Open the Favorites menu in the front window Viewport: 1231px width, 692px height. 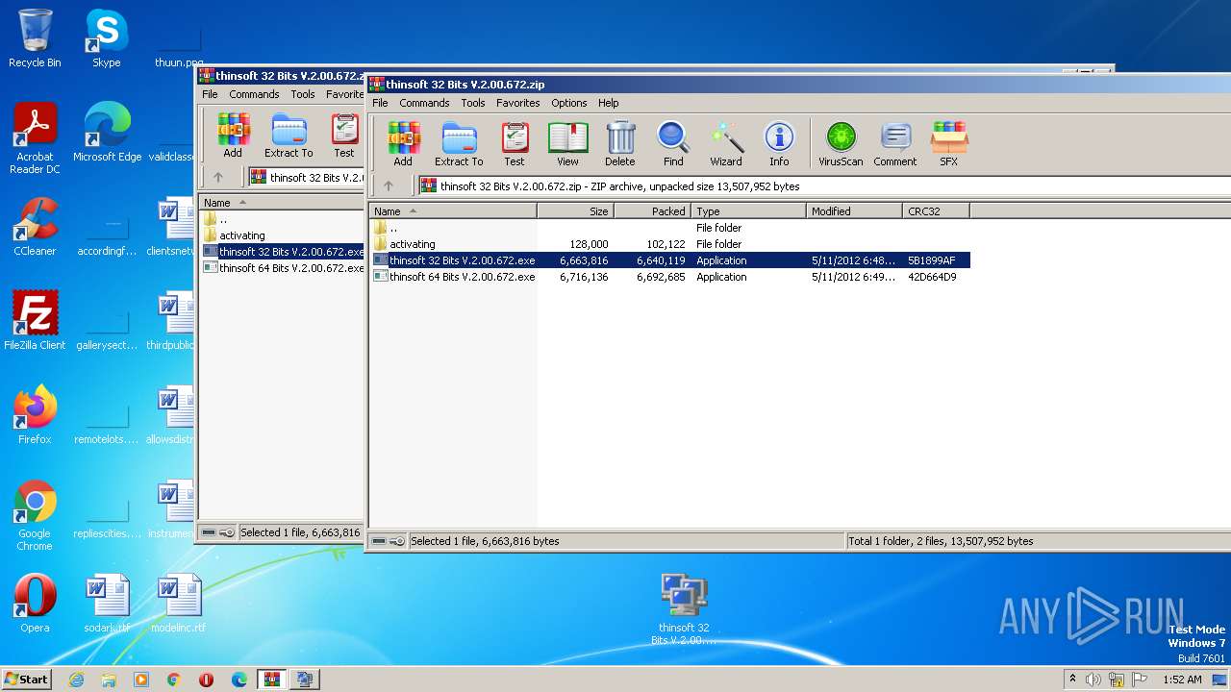tap(517, 103)
